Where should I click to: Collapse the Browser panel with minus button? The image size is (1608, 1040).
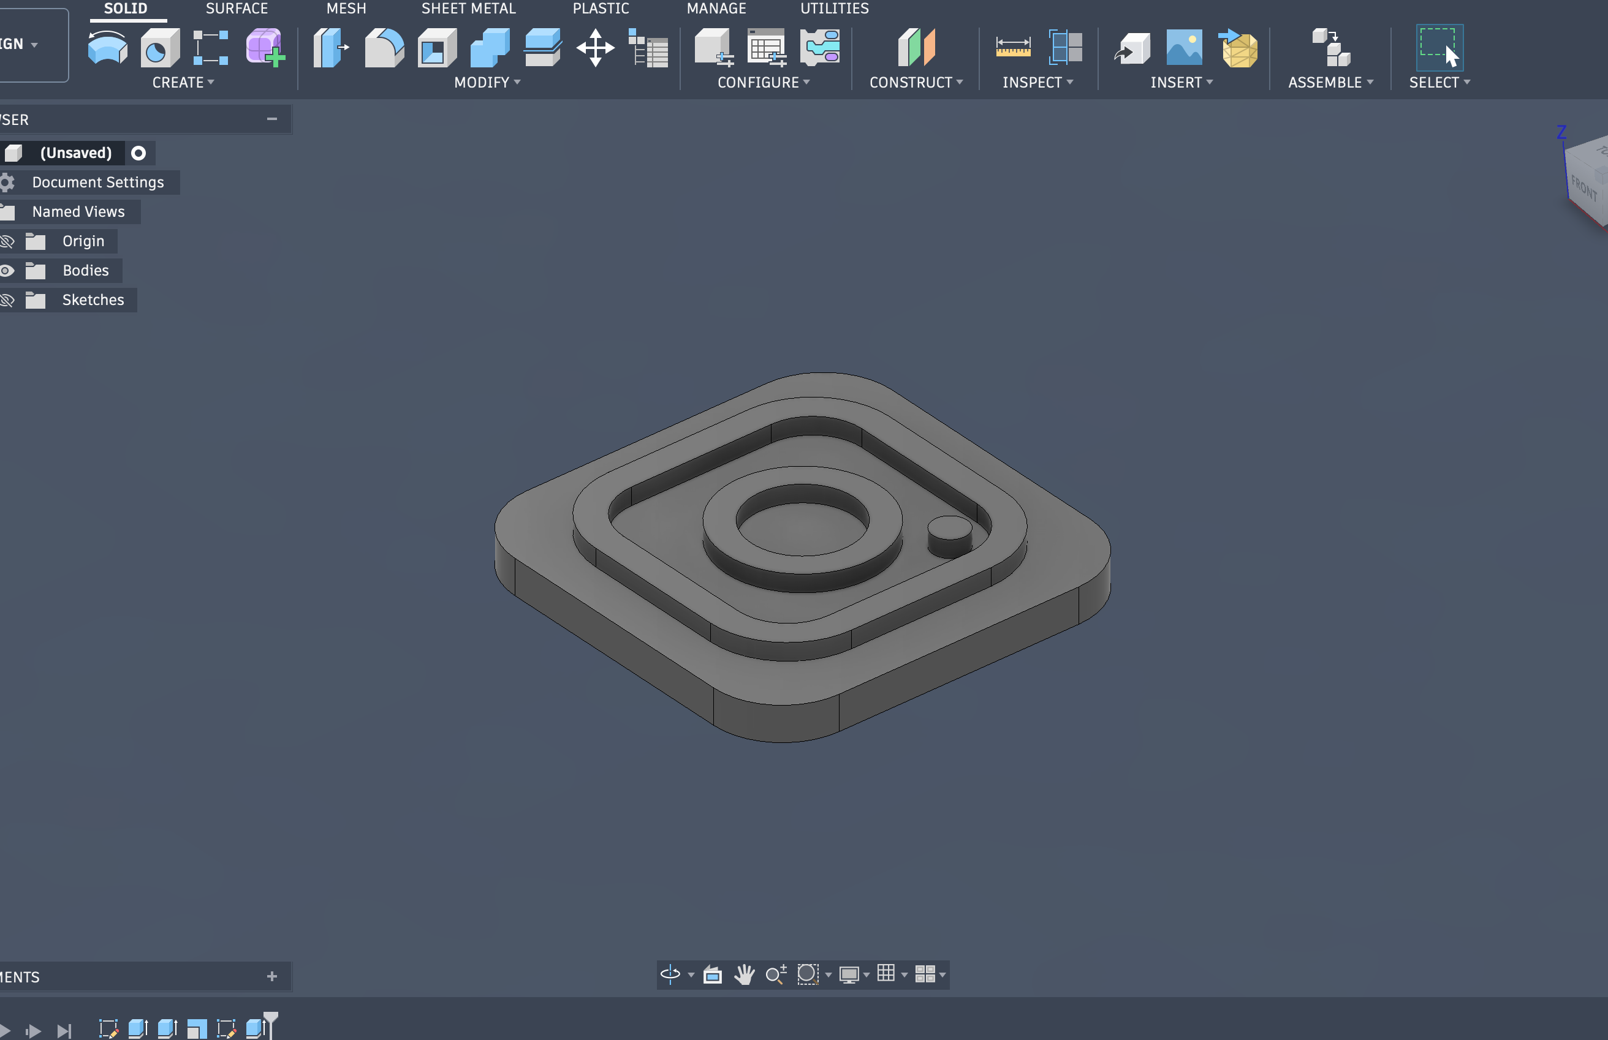(x=271, y=119)
